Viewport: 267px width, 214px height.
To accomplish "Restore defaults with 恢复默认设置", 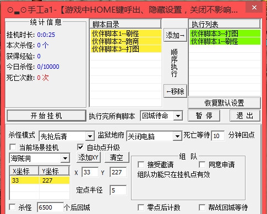I will click(224, 103).
